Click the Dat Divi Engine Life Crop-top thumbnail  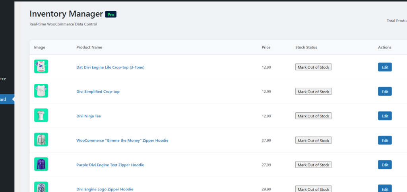pyautogui.click(x=41, y=67)
